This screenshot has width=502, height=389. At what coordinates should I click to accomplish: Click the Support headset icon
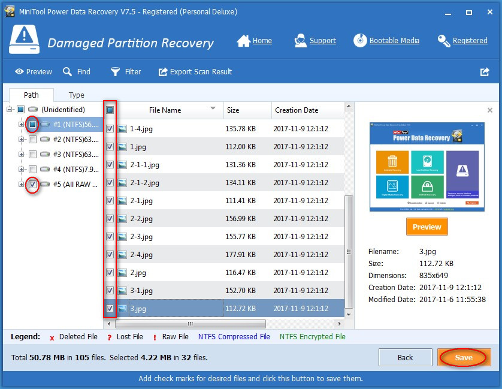coord(300,41)
